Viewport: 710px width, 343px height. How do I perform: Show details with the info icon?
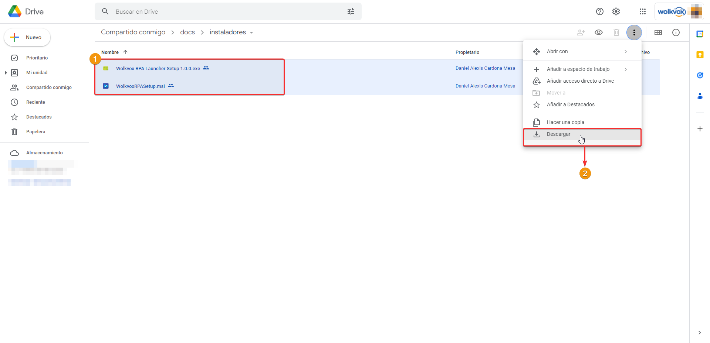pos(676,32)
